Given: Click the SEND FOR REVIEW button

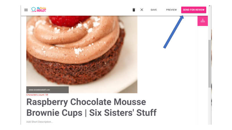Looking at the screenshot, I should pos(194,10).
